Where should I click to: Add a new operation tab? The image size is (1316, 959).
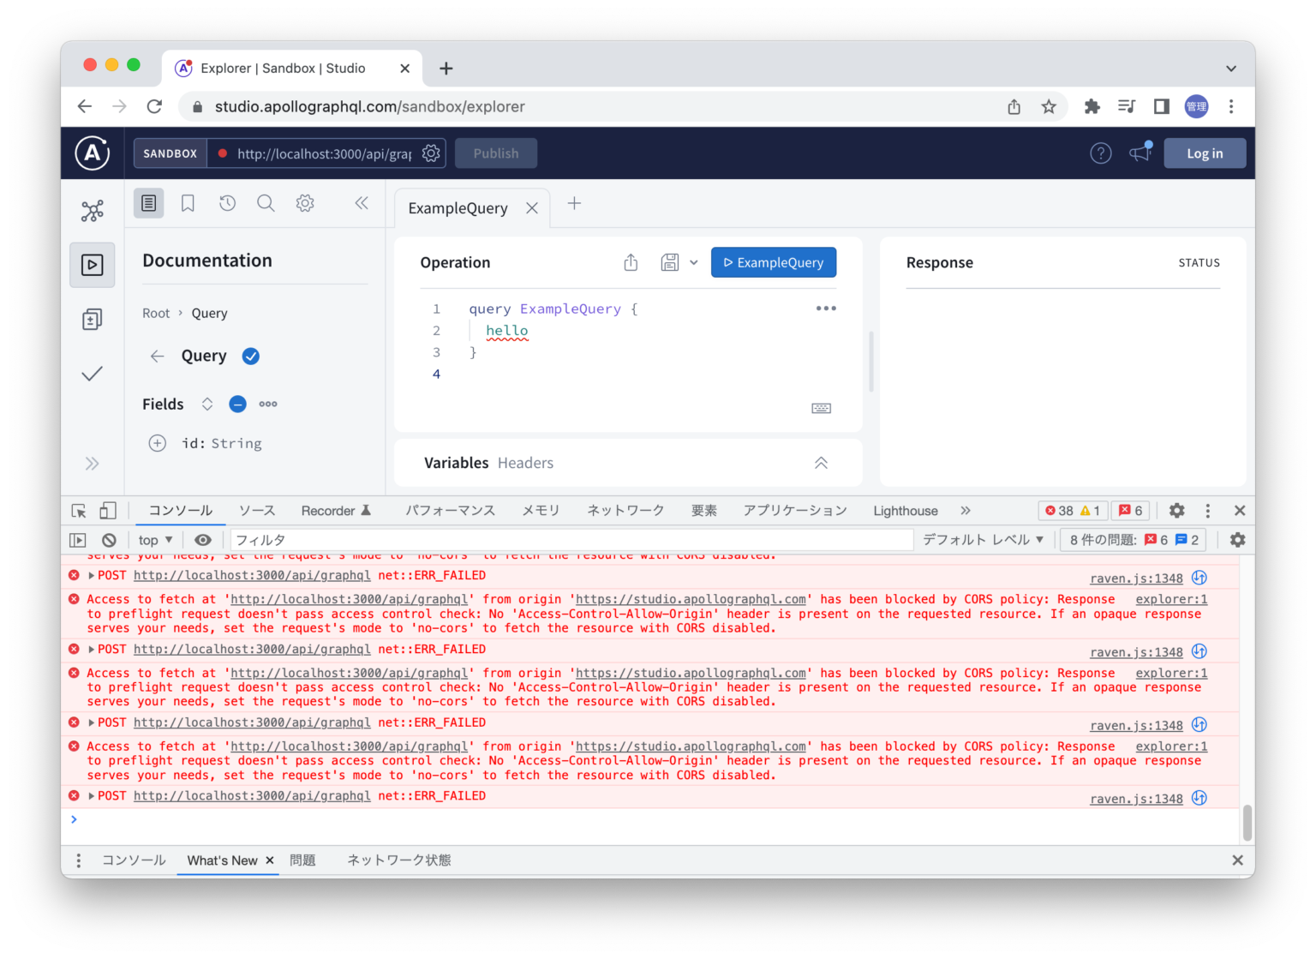574,204
